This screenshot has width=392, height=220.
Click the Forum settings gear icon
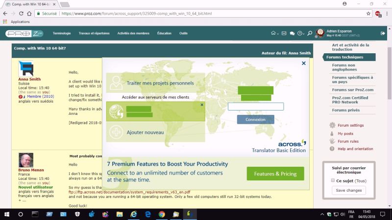332,125
